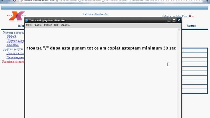Maximize the Notepad window
The width and height of the screenshot is (210, 118).
(x=174, y=20)
